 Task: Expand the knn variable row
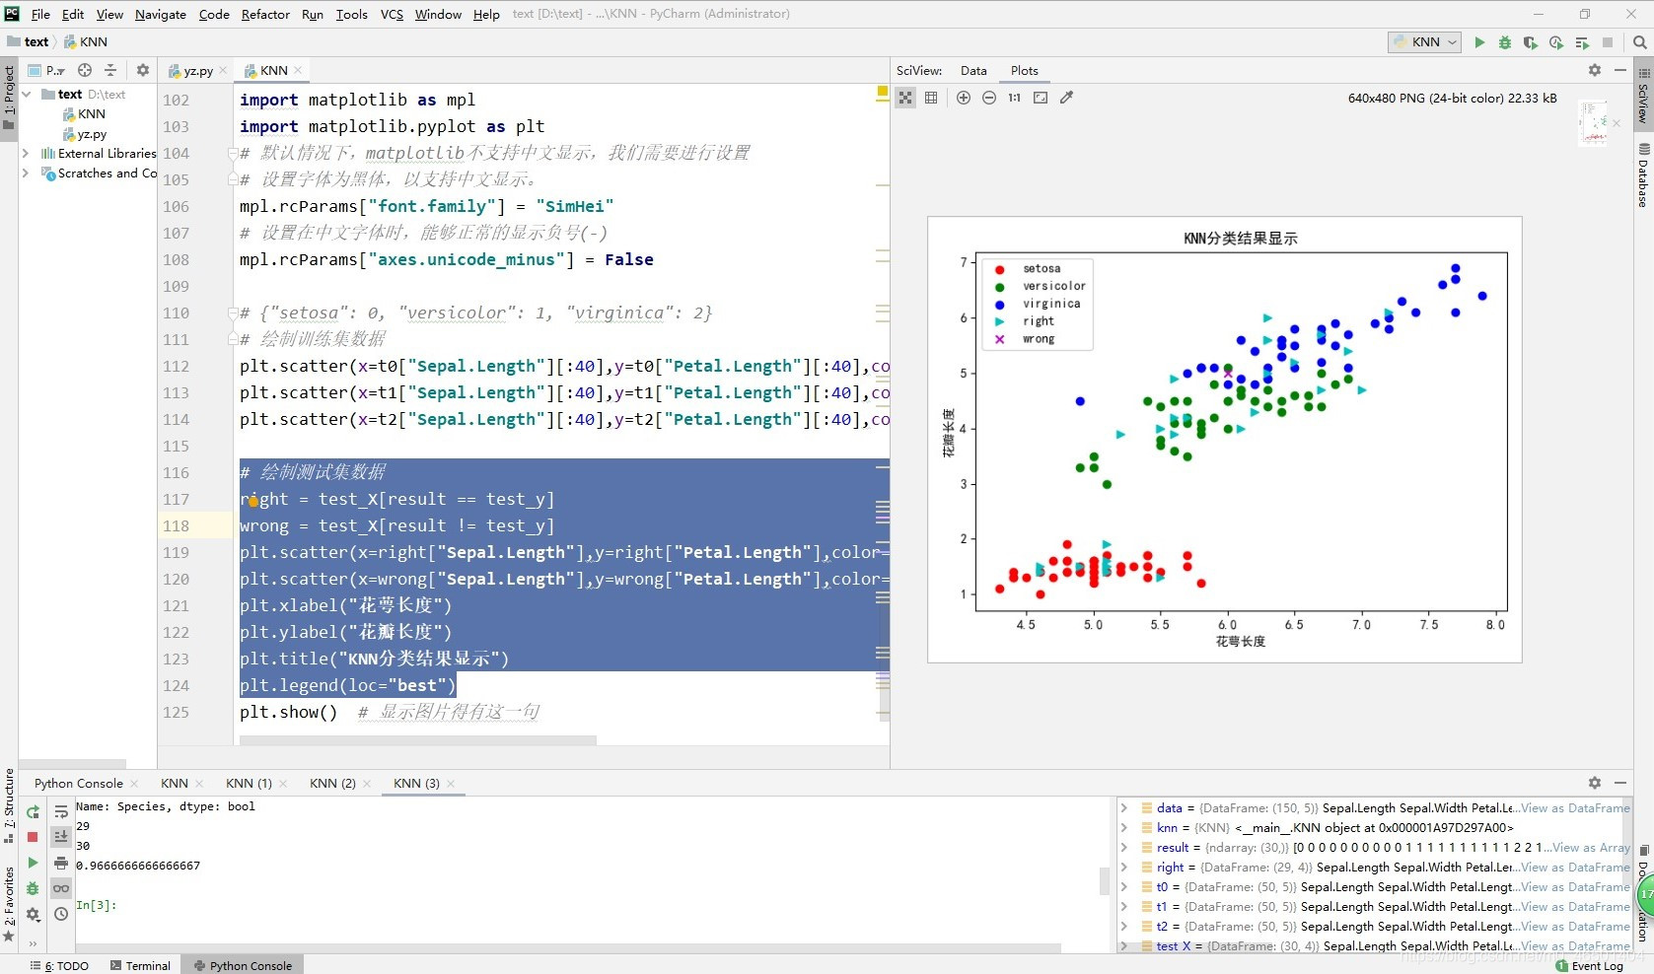[1123, 828]
